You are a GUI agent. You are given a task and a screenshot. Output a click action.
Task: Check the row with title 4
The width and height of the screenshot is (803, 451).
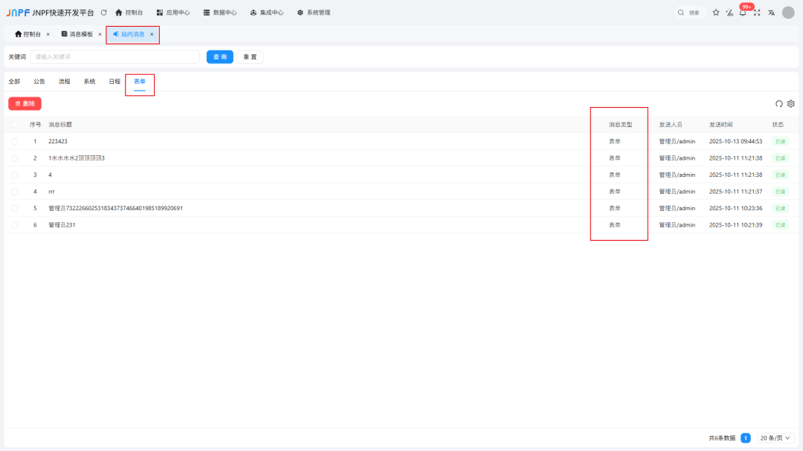[14, 175]
